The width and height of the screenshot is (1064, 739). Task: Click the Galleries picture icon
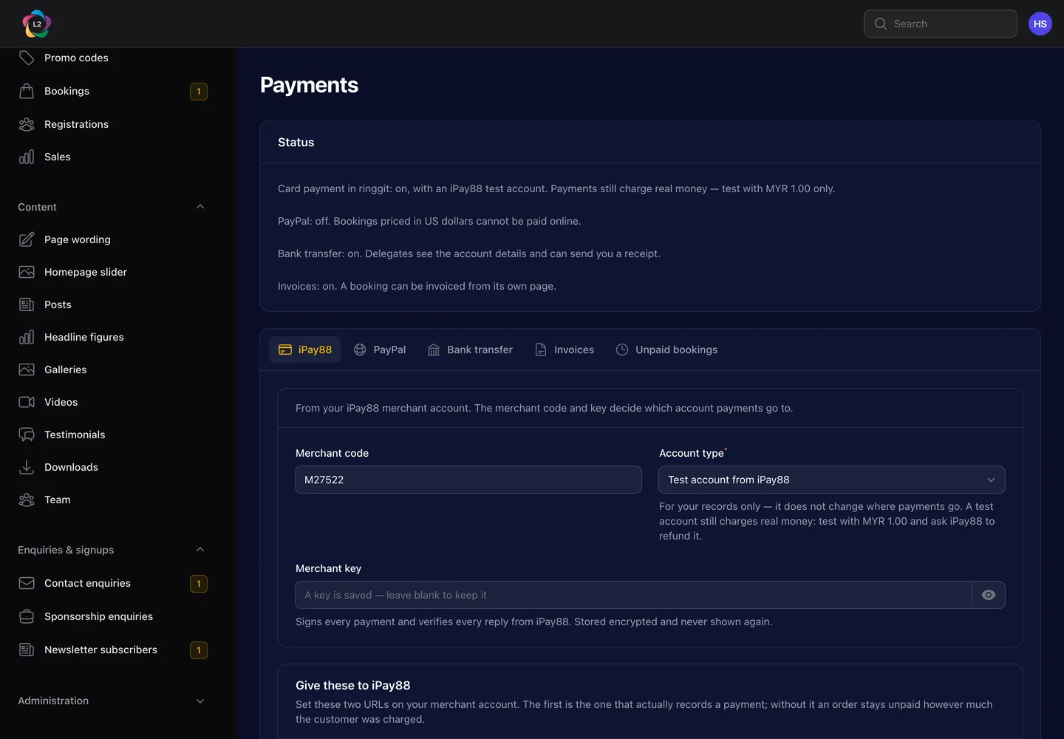(x=27, y=369)
